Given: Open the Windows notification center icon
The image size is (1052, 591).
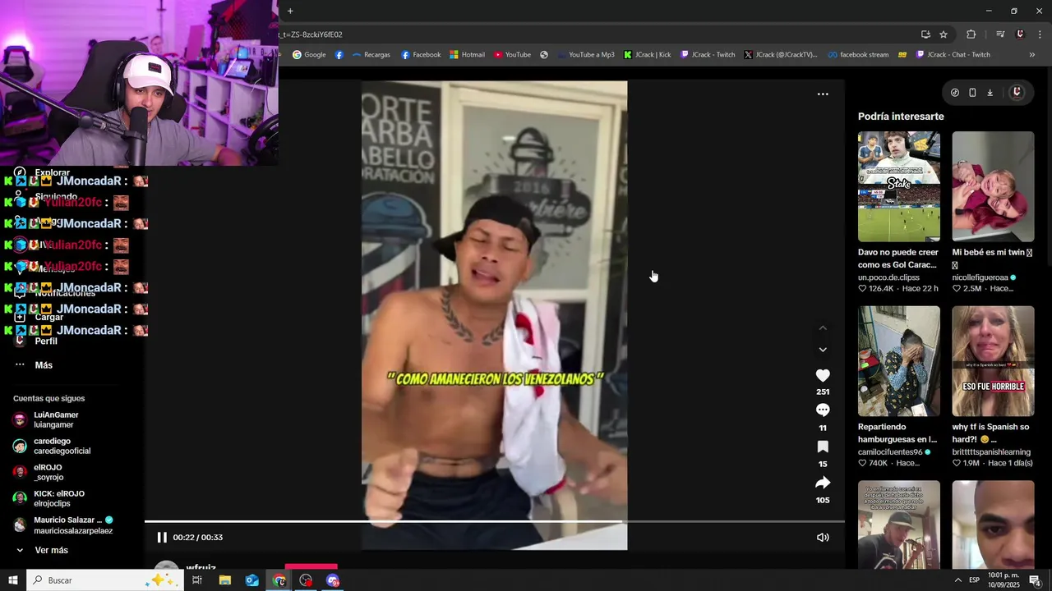Looking at the screenshot, I should click(1036, 580).
